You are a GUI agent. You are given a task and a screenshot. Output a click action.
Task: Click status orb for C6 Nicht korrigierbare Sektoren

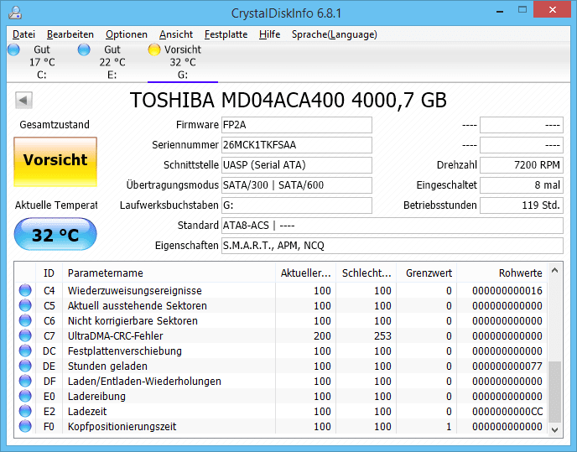pyautogui.click(x=25, y=320)
